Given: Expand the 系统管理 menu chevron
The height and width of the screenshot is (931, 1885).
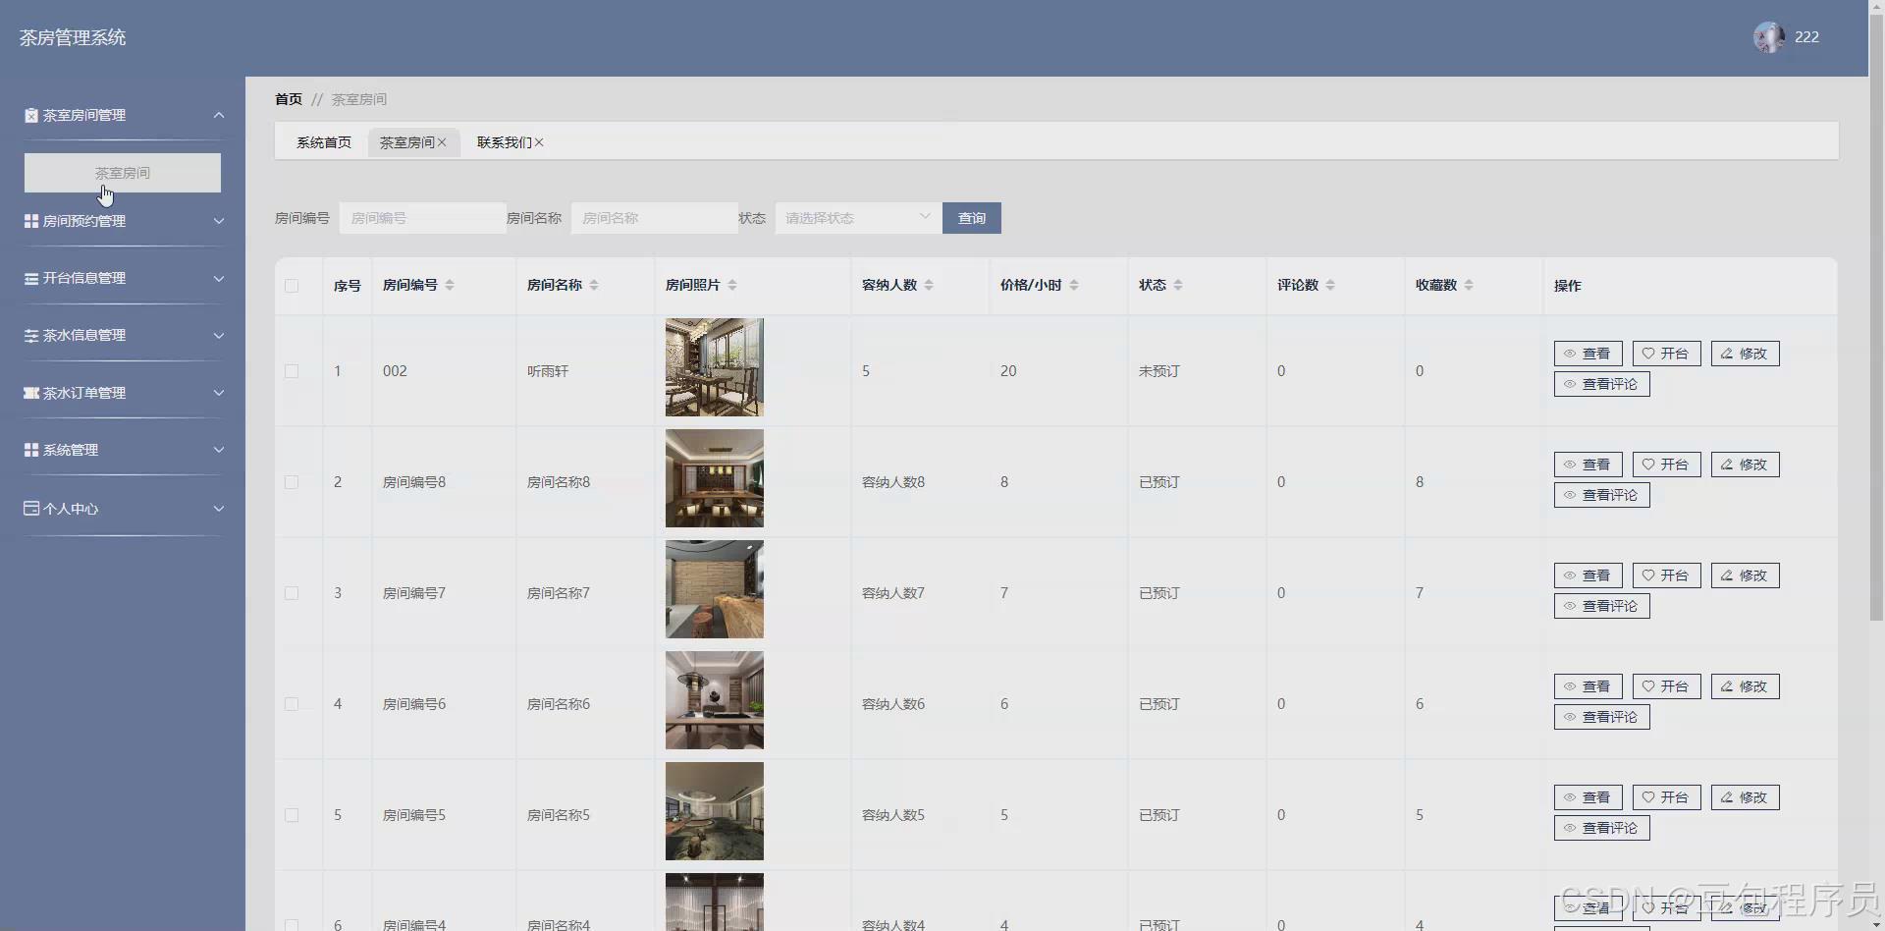Looking at the screenshot, I should click(x=219, y=450).
